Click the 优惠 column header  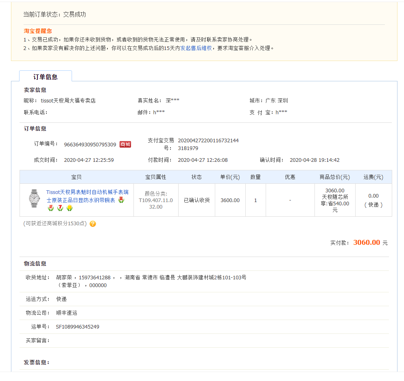[x=290, y=177]
